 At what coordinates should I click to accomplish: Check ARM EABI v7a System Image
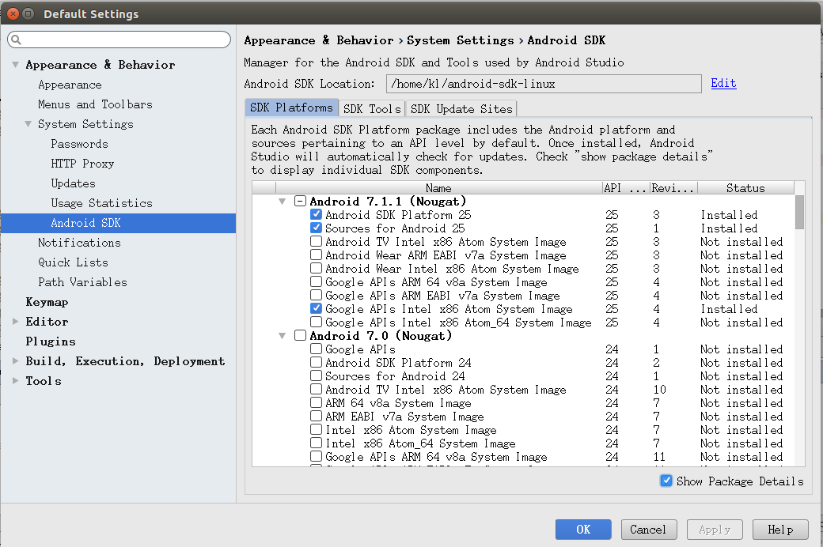pyautogui.click(x=316, y=416)
